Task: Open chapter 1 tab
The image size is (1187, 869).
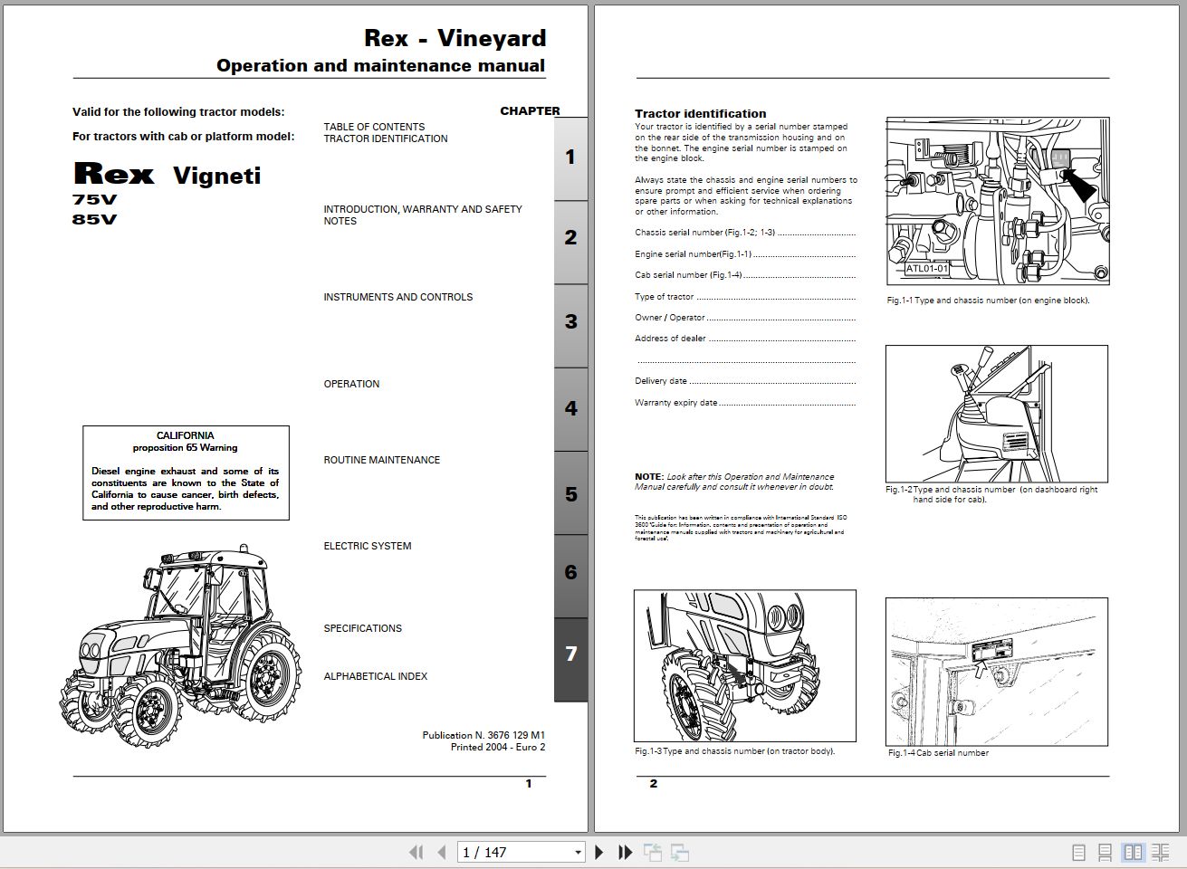Action: click(x=570, y=158)
